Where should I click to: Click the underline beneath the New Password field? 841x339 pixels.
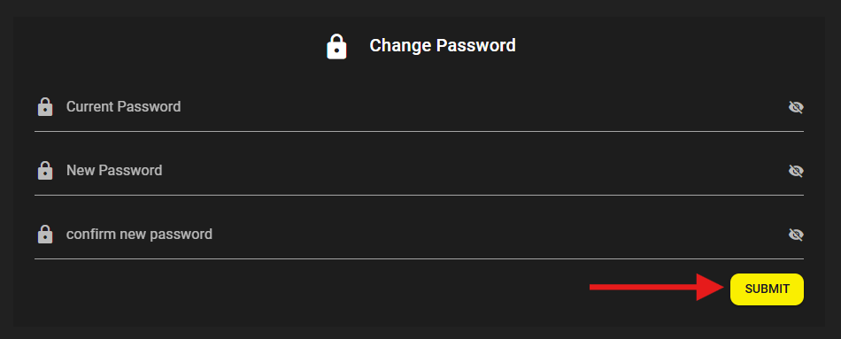point(419,195)
